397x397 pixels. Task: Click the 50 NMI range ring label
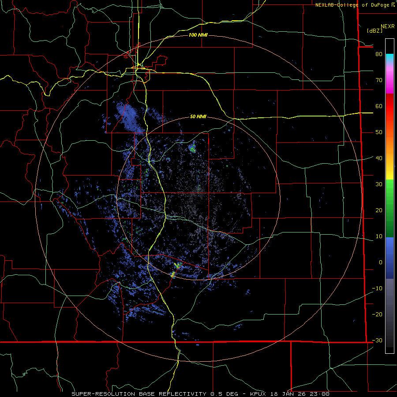198,116
